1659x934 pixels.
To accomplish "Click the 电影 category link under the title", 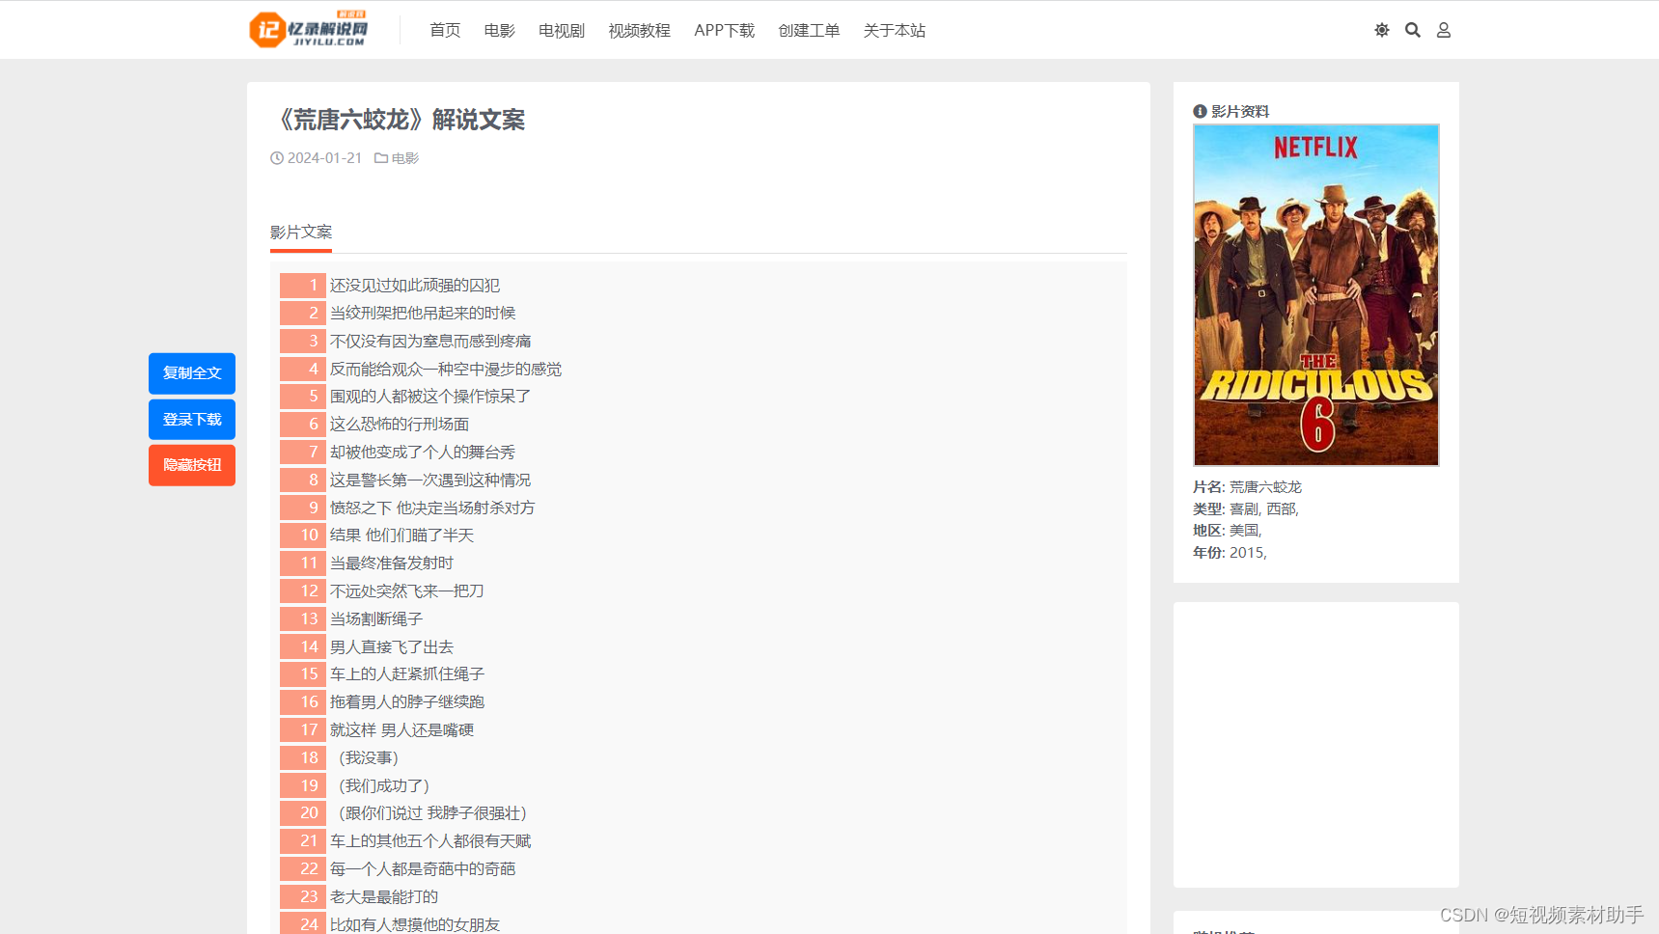I will point(404,158).
